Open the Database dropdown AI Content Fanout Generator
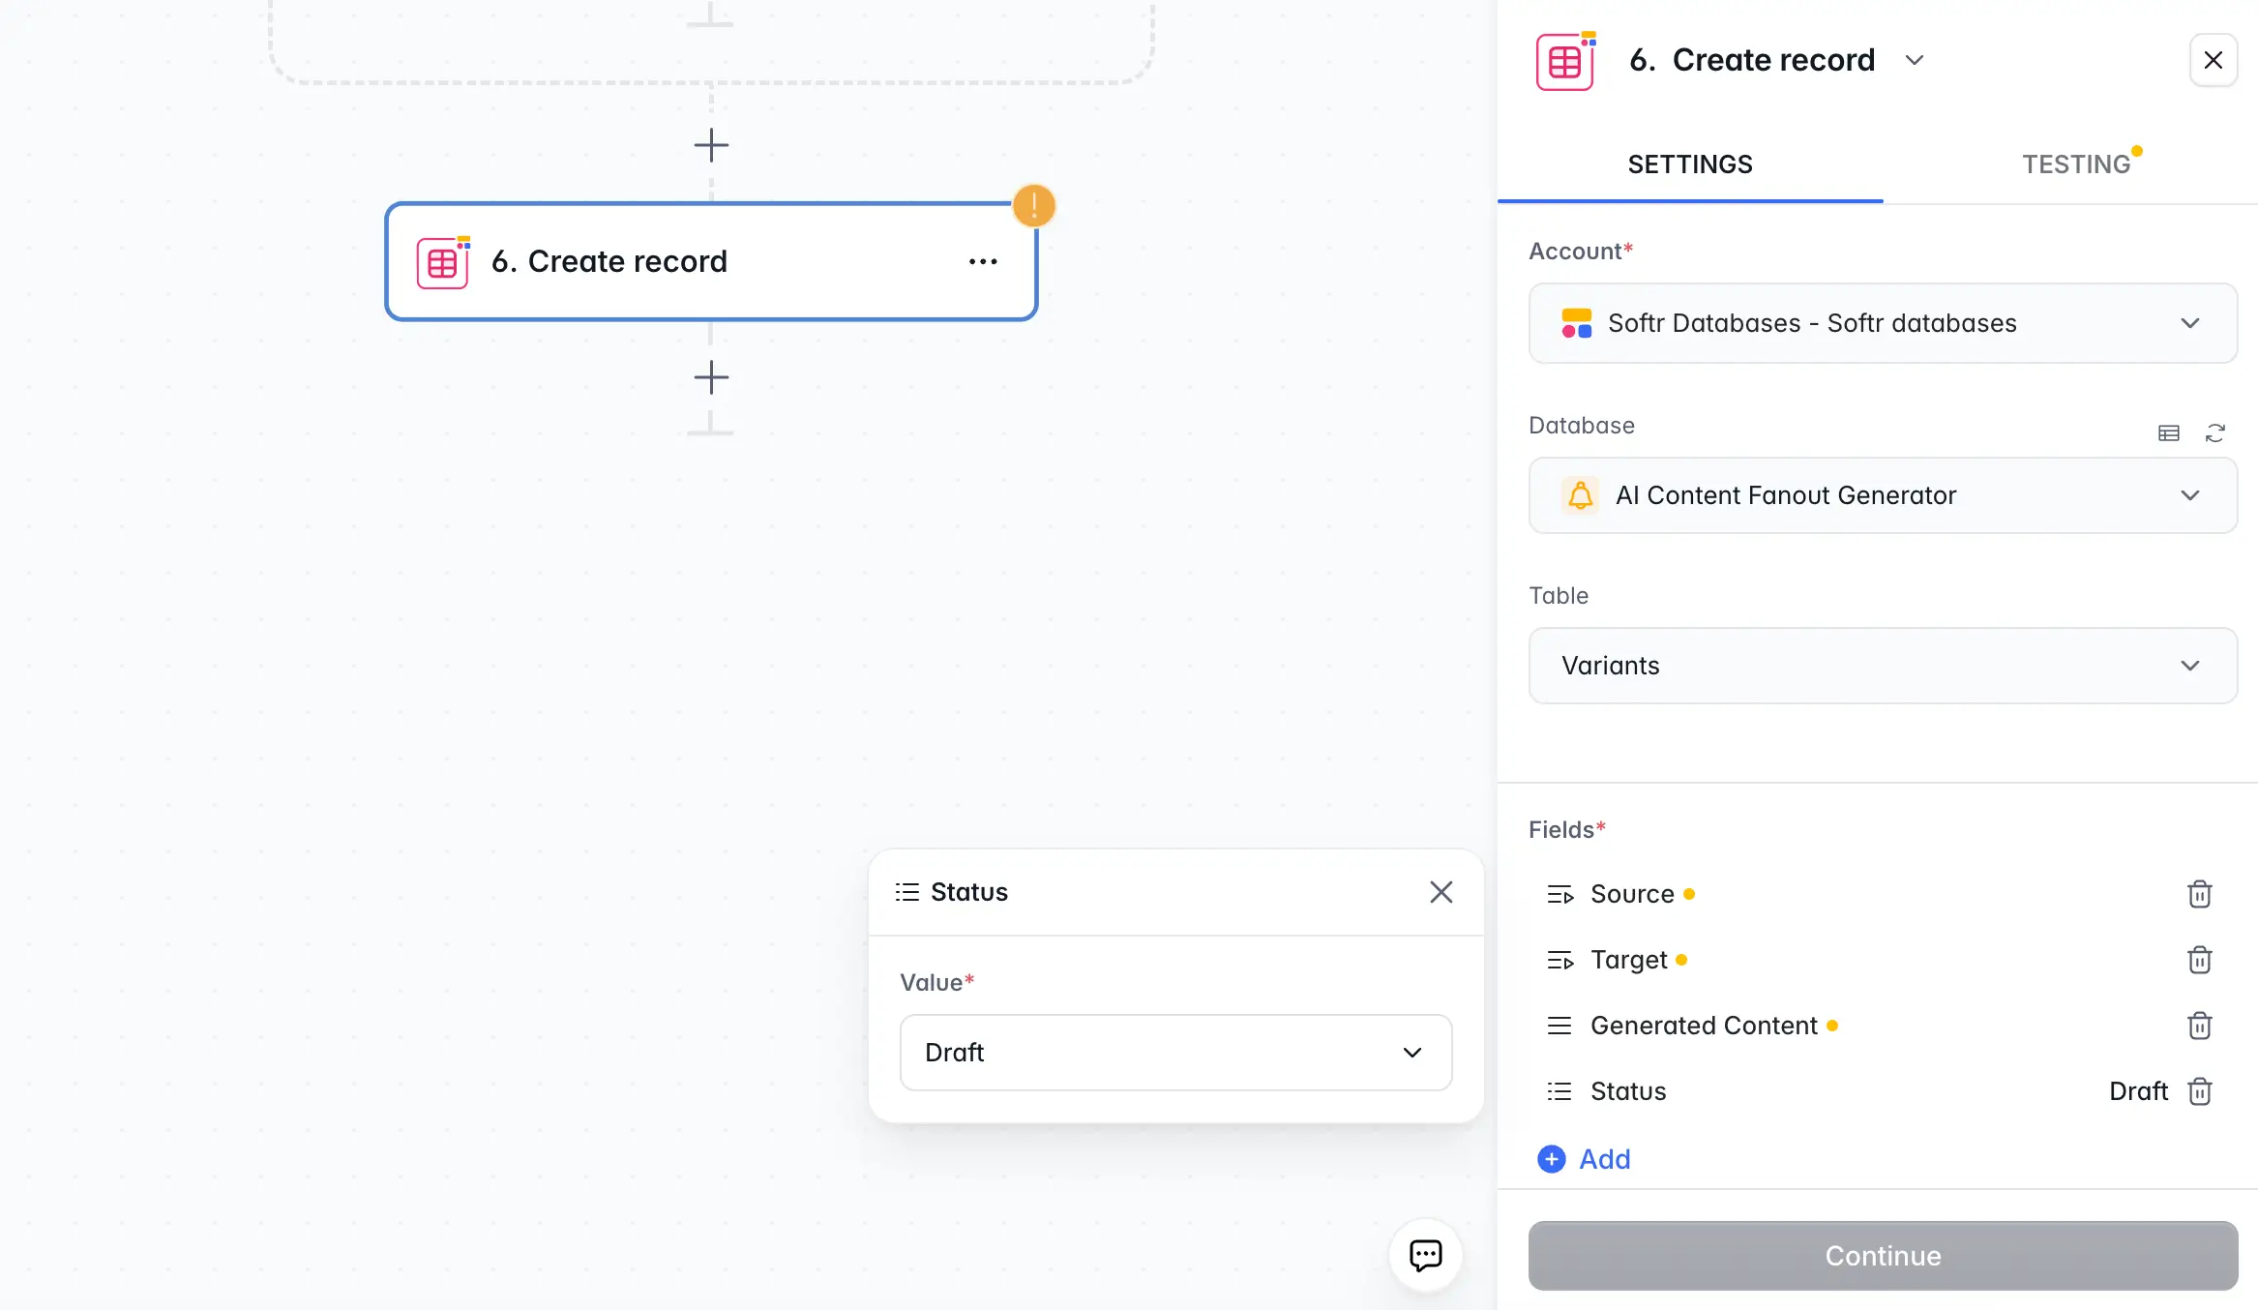The width and height of the screenshot is (2258, 1310). tap(1883, 495)
